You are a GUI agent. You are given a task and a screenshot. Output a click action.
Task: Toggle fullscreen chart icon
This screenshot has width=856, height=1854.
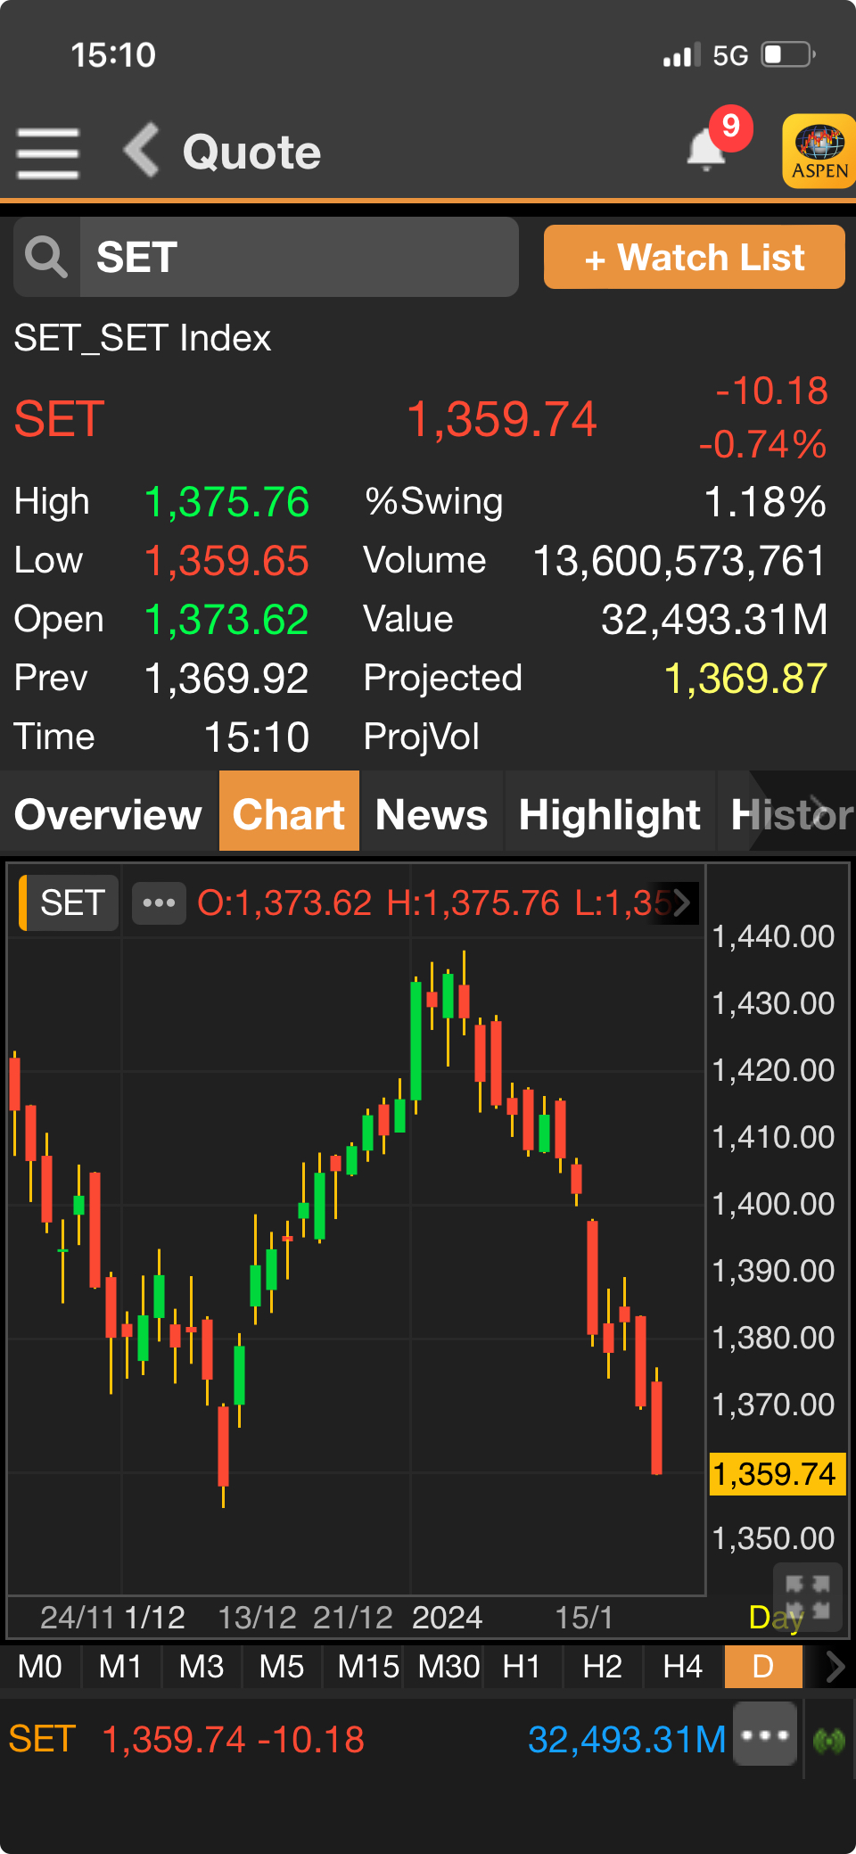tap(807, 1597)
